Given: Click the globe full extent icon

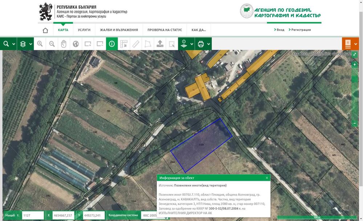Looking at the screenshot, I should [76, 44].
